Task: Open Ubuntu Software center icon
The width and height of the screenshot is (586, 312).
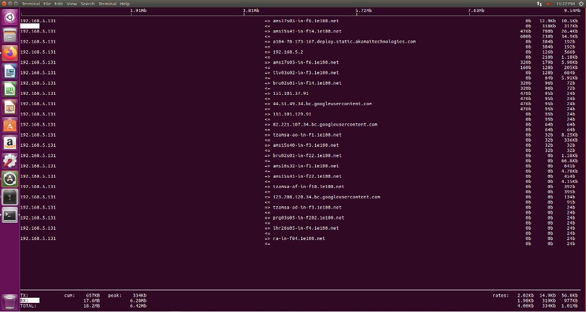Action: [x=10, y=125]
